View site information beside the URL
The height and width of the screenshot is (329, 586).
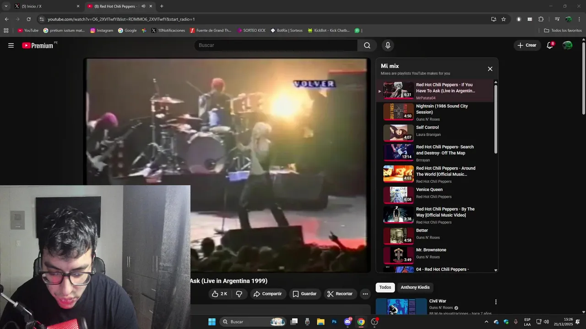pos(42,19)
